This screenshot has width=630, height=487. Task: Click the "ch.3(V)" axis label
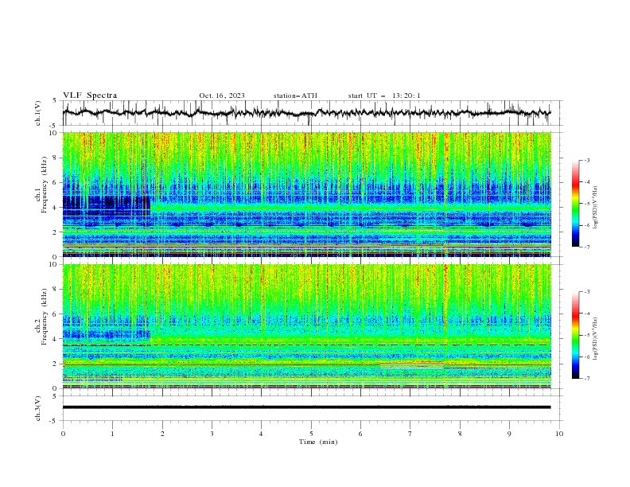38,408
